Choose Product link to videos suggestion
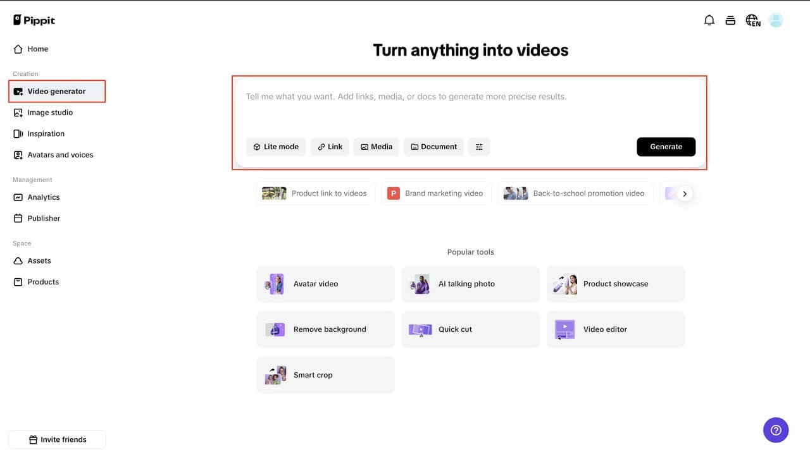Screen dimensions: 810x464 315,193
